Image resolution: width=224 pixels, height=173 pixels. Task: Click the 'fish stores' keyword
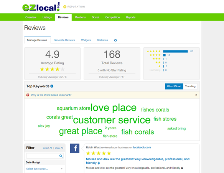(165, 119)
